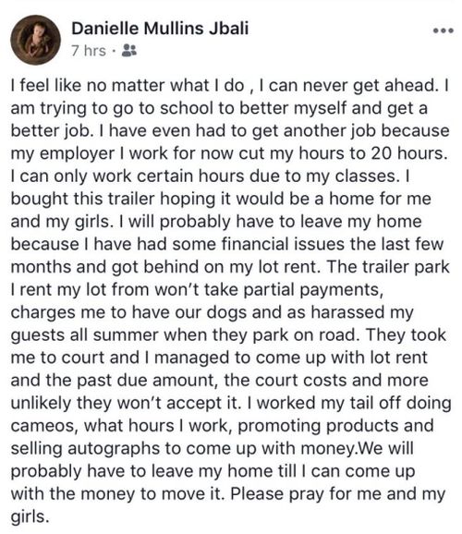Open the Danielle Mullins Jbali profile name link
The image size is (462, 534).
[160, 29]
